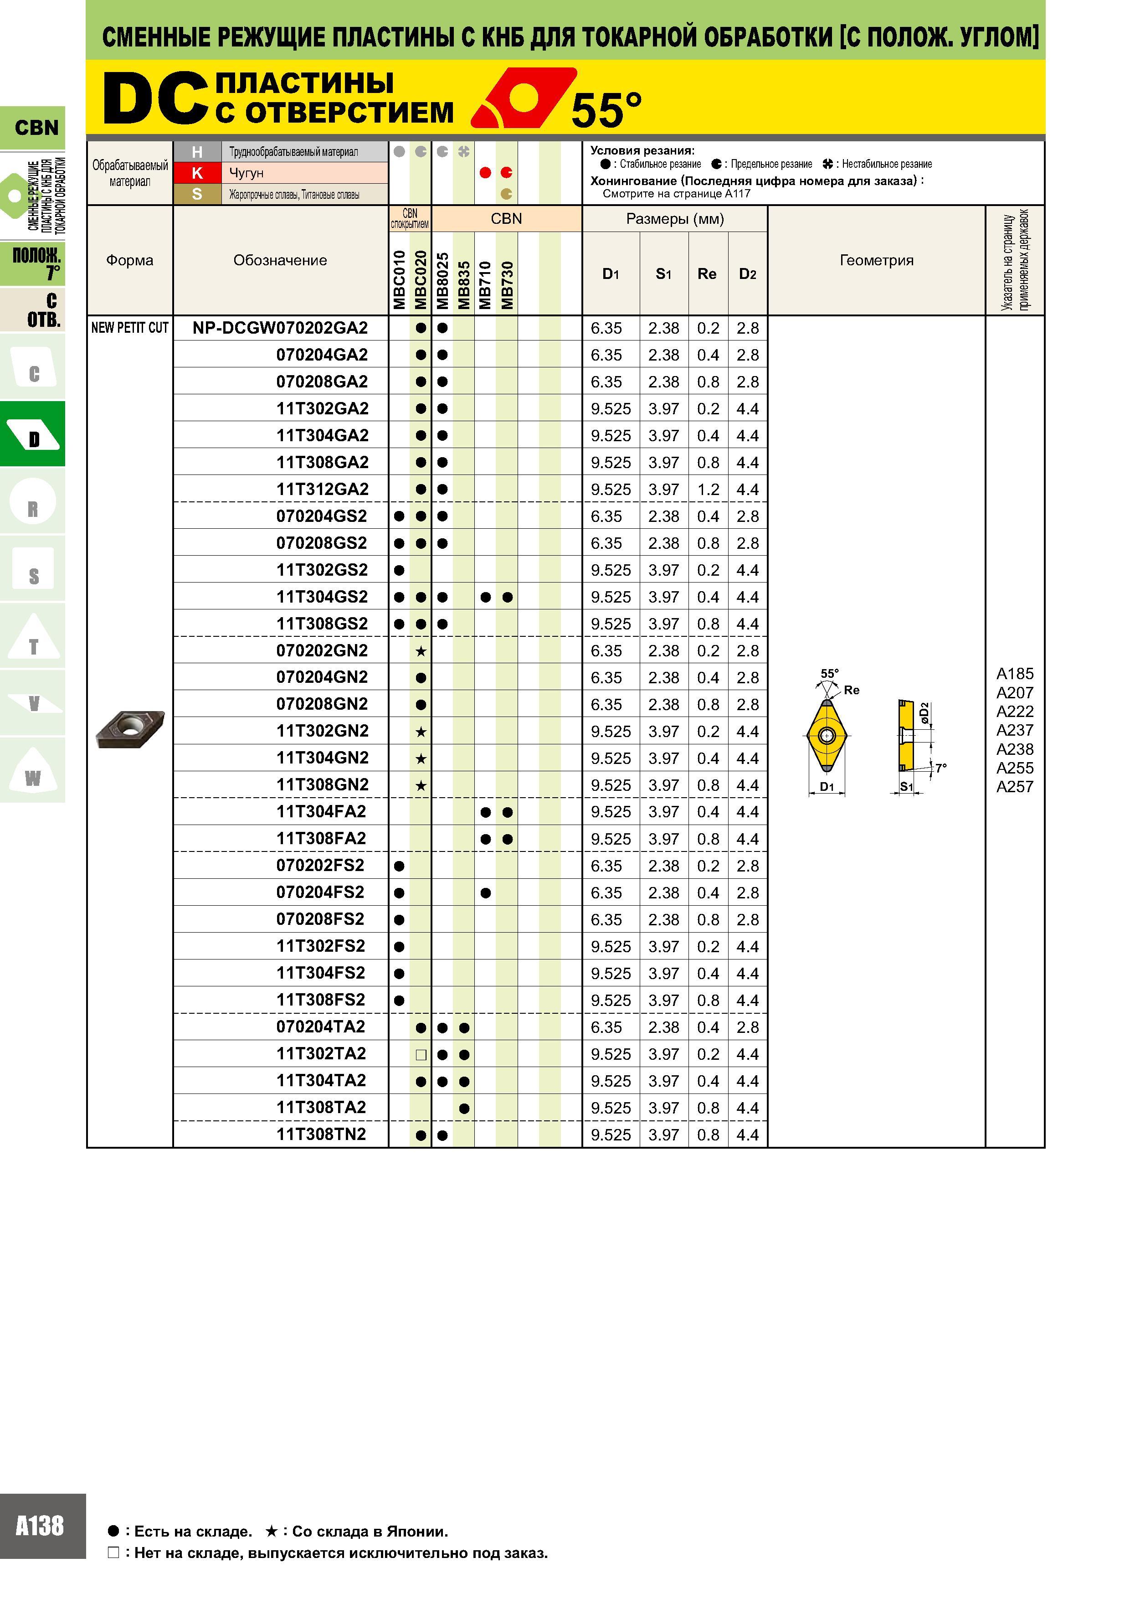
Task: Click the made-to-order square in bottom legend
Action: [113, 1553]
